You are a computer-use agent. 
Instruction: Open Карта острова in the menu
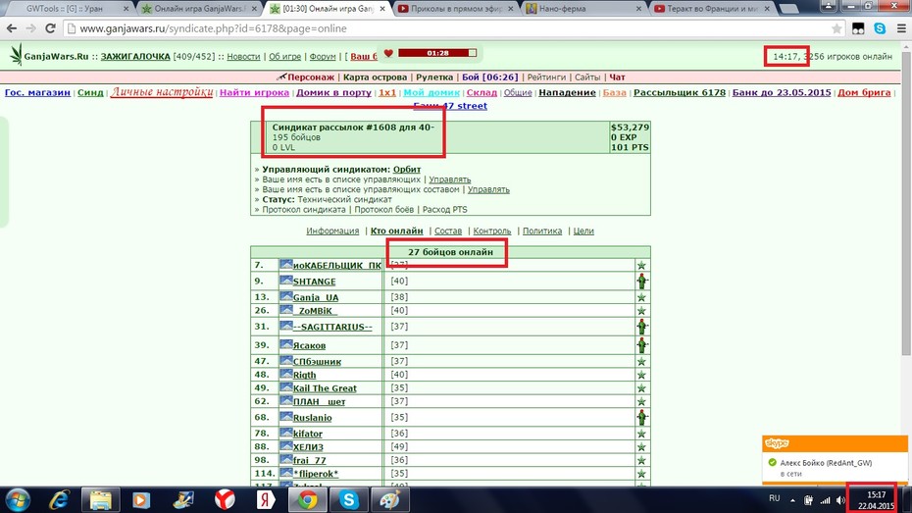click(376, 77)
